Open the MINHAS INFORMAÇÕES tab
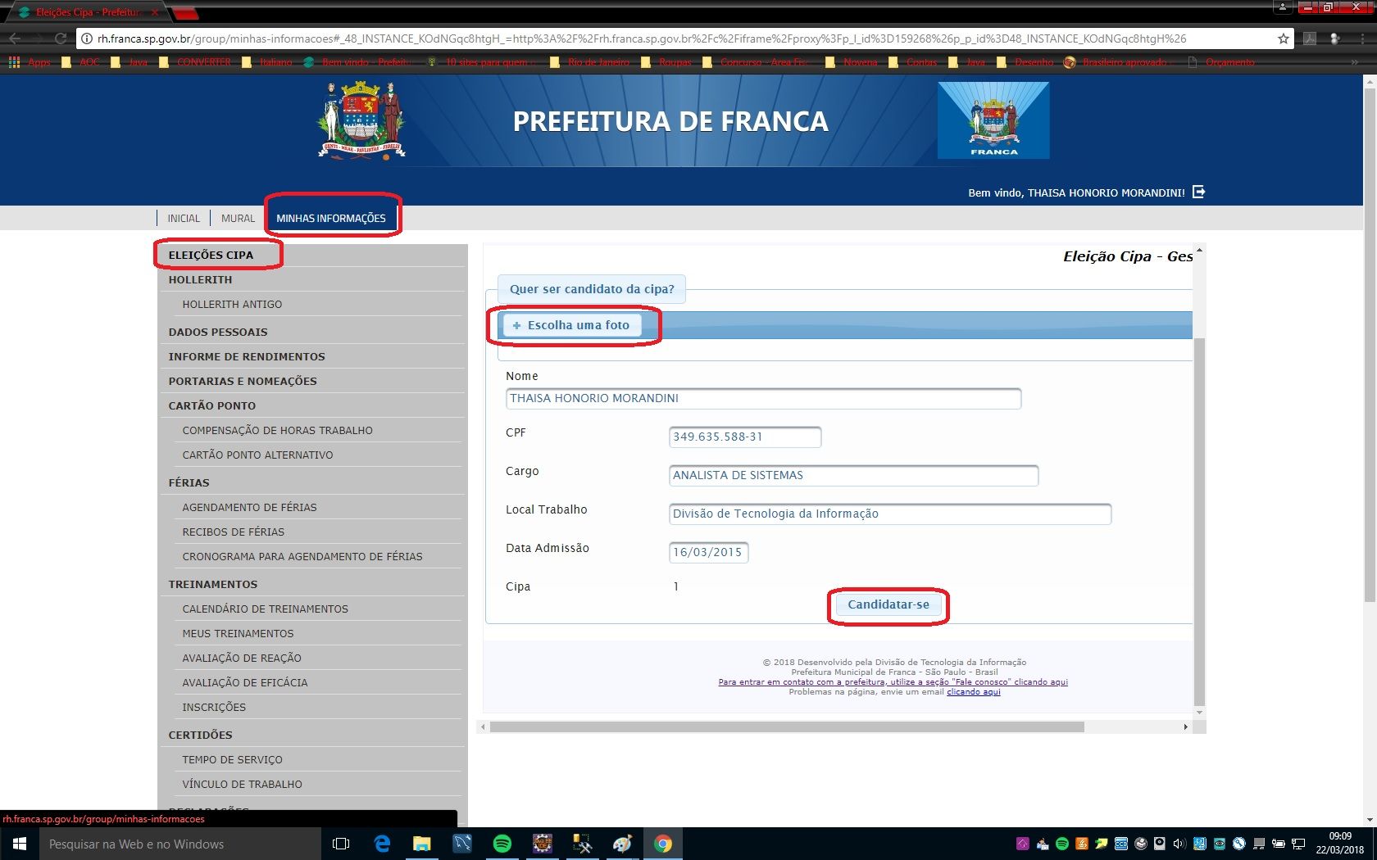The width and height of the screenshot is (1377, 860). 332,218
